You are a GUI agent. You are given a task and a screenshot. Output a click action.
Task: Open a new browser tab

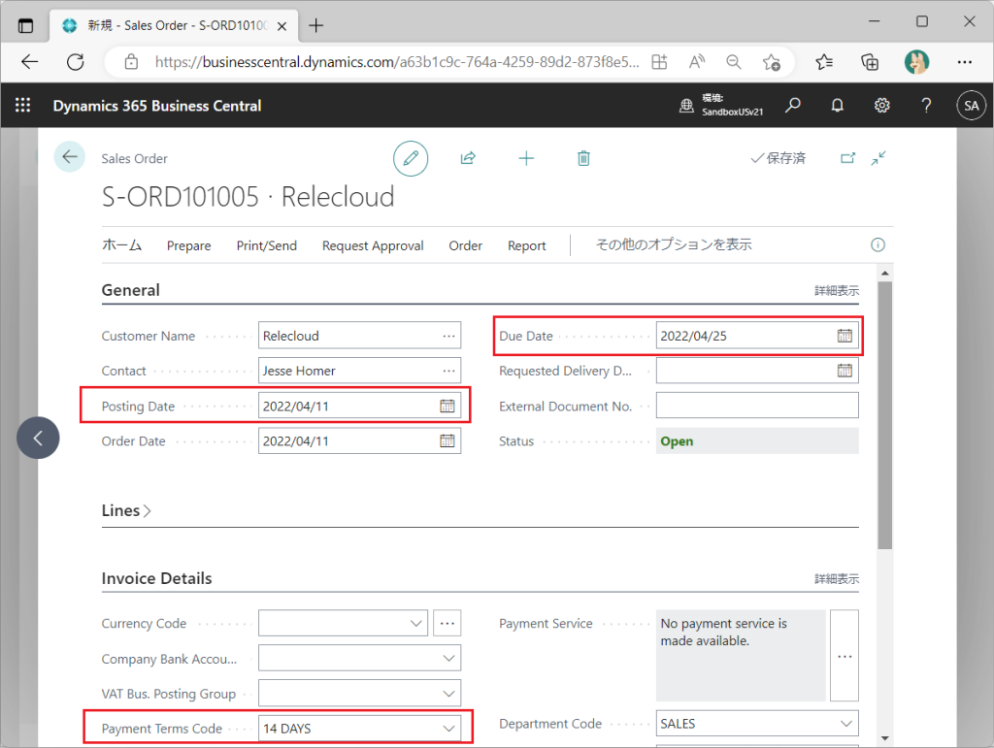coord(315,25)
